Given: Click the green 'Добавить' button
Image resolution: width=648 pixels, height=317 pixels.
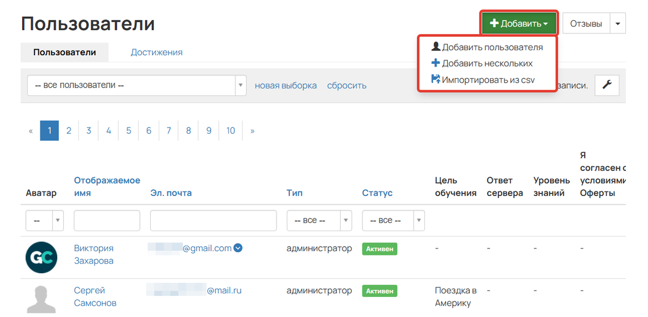Looking at the screenshot, I should 518,24.
